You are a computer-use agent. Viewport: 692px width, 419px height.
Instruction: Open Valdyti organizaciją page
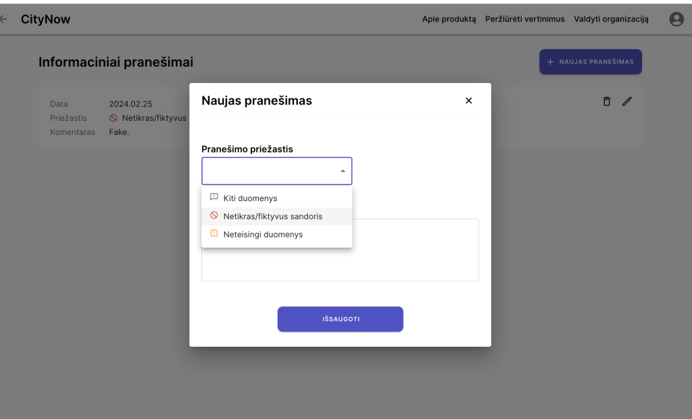(611, 20)
